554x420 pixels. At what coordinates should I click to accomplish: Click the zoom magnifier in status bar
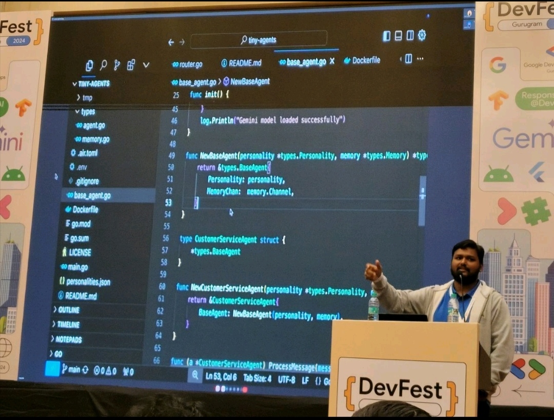(x=194, y=375)
